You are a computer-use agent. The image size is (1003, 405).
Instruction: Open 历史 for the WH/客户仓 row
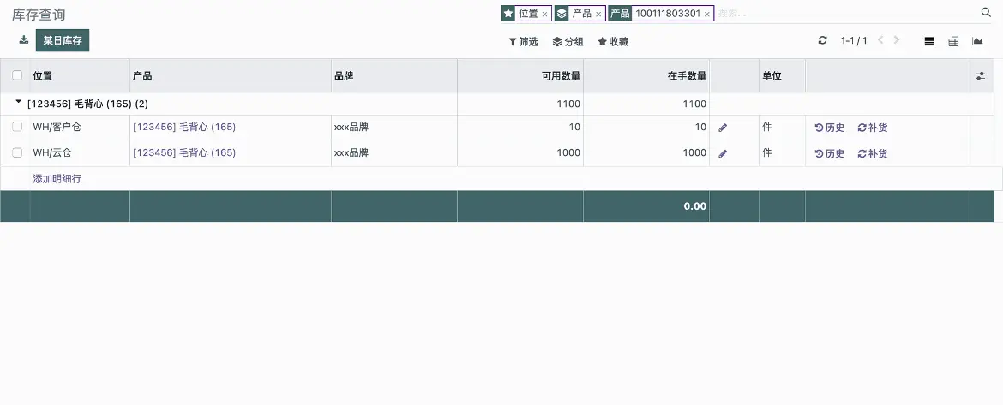[830, 128]
